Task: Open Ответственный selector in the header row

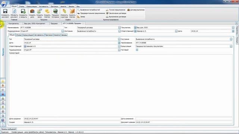Action: point(176,31)
